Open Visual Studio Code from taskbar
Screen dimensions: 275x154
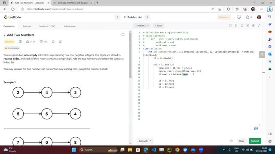154,150
